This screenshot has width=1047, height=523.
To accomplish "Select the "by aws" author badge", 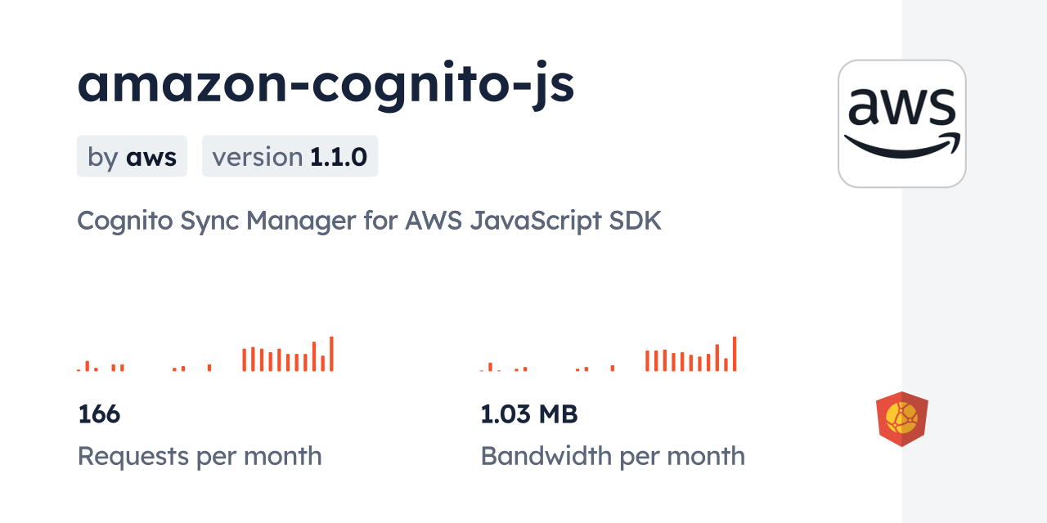I will click(132, 156).
